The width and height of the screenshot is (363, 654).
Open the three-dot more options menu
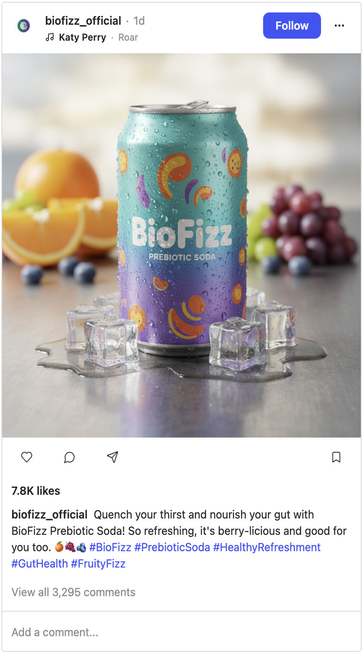pos(339,26)
